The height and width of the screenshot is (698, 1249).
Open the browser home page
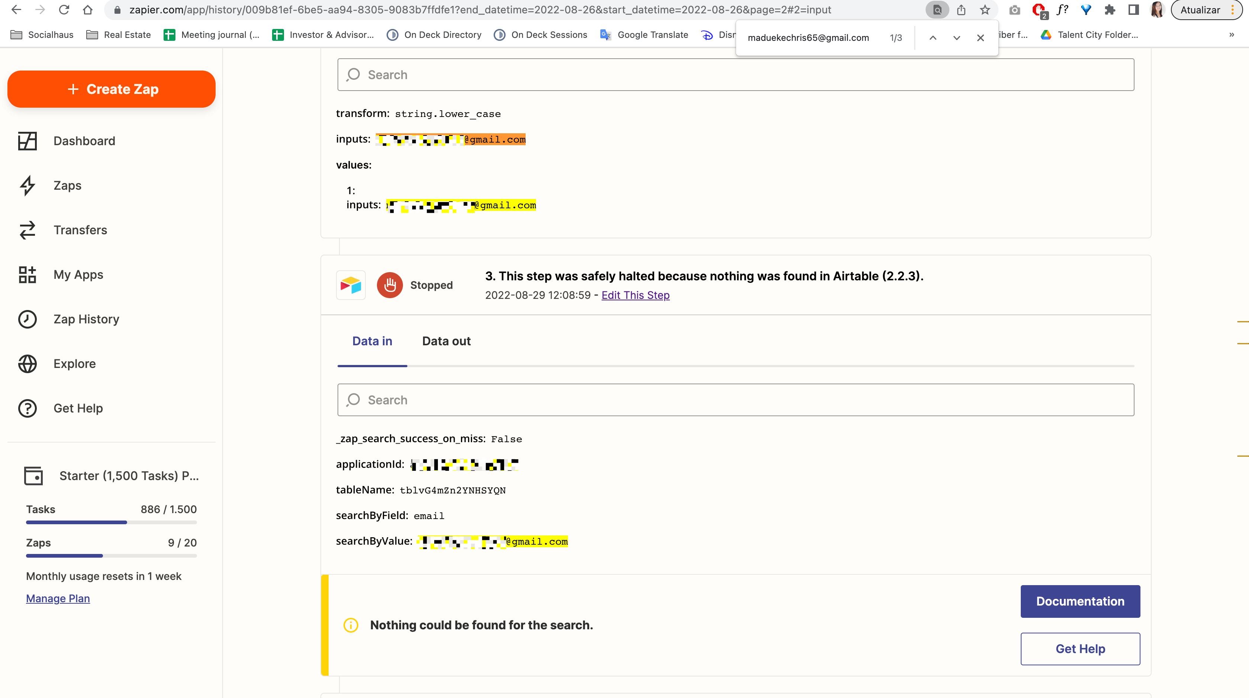pyautogui.click(x=88, y=10)
